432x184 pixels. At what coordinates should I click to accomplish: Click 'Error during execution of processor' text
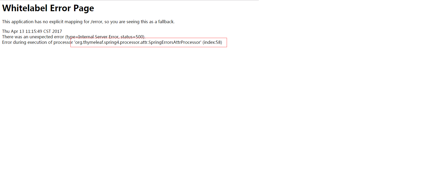37,42
